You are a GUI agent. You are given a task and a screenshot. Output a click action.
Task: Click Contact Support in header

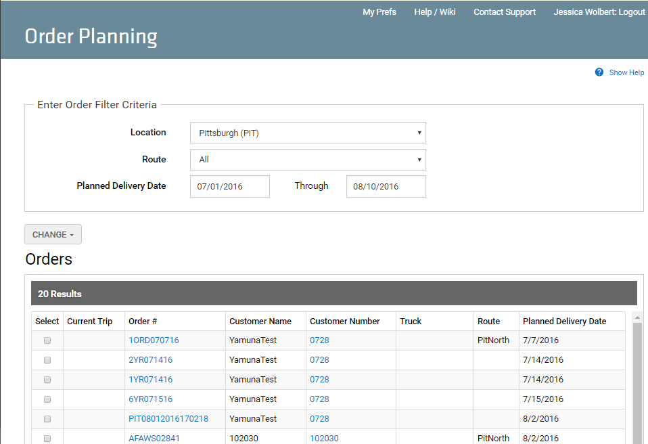click(505, 12)
